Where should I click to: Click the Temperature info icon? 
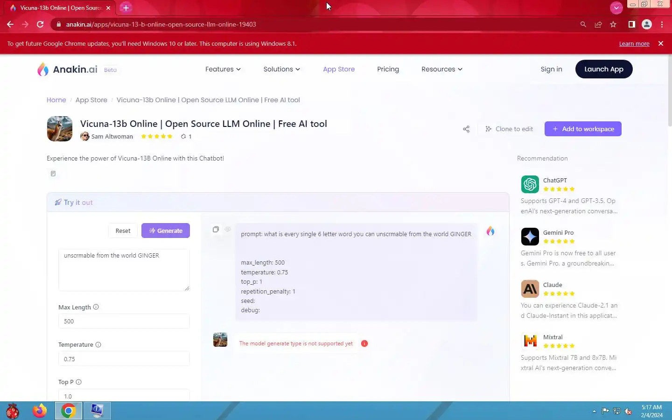pos(98,345)
